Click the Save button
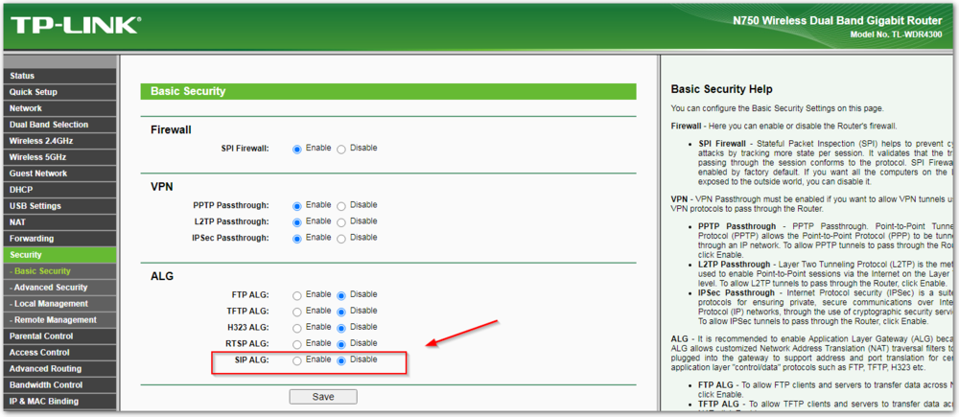 [x=323, y=397]
